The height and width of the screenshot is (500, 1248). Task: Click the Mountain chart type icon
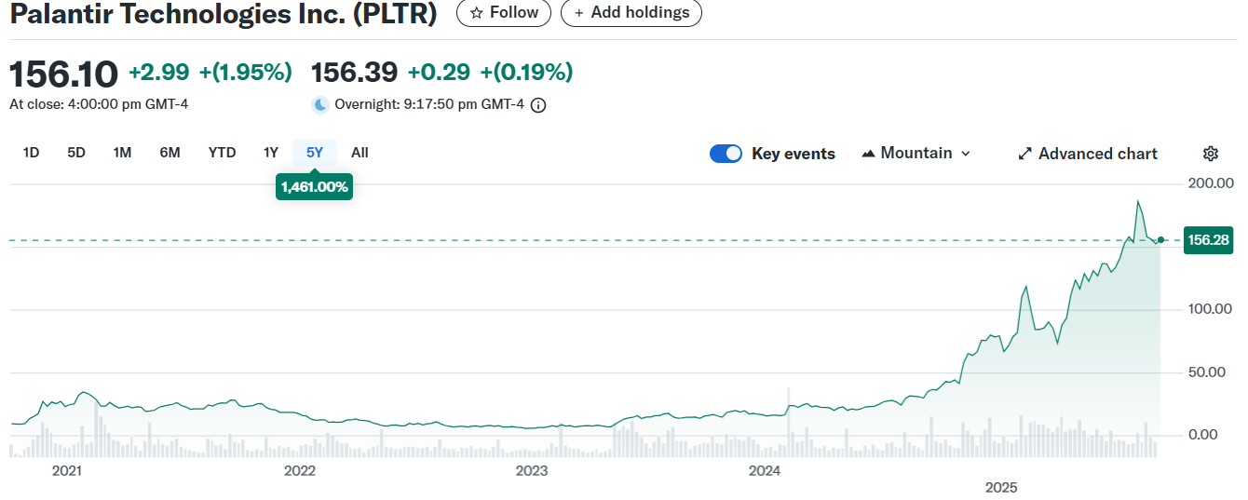[869, 154]
